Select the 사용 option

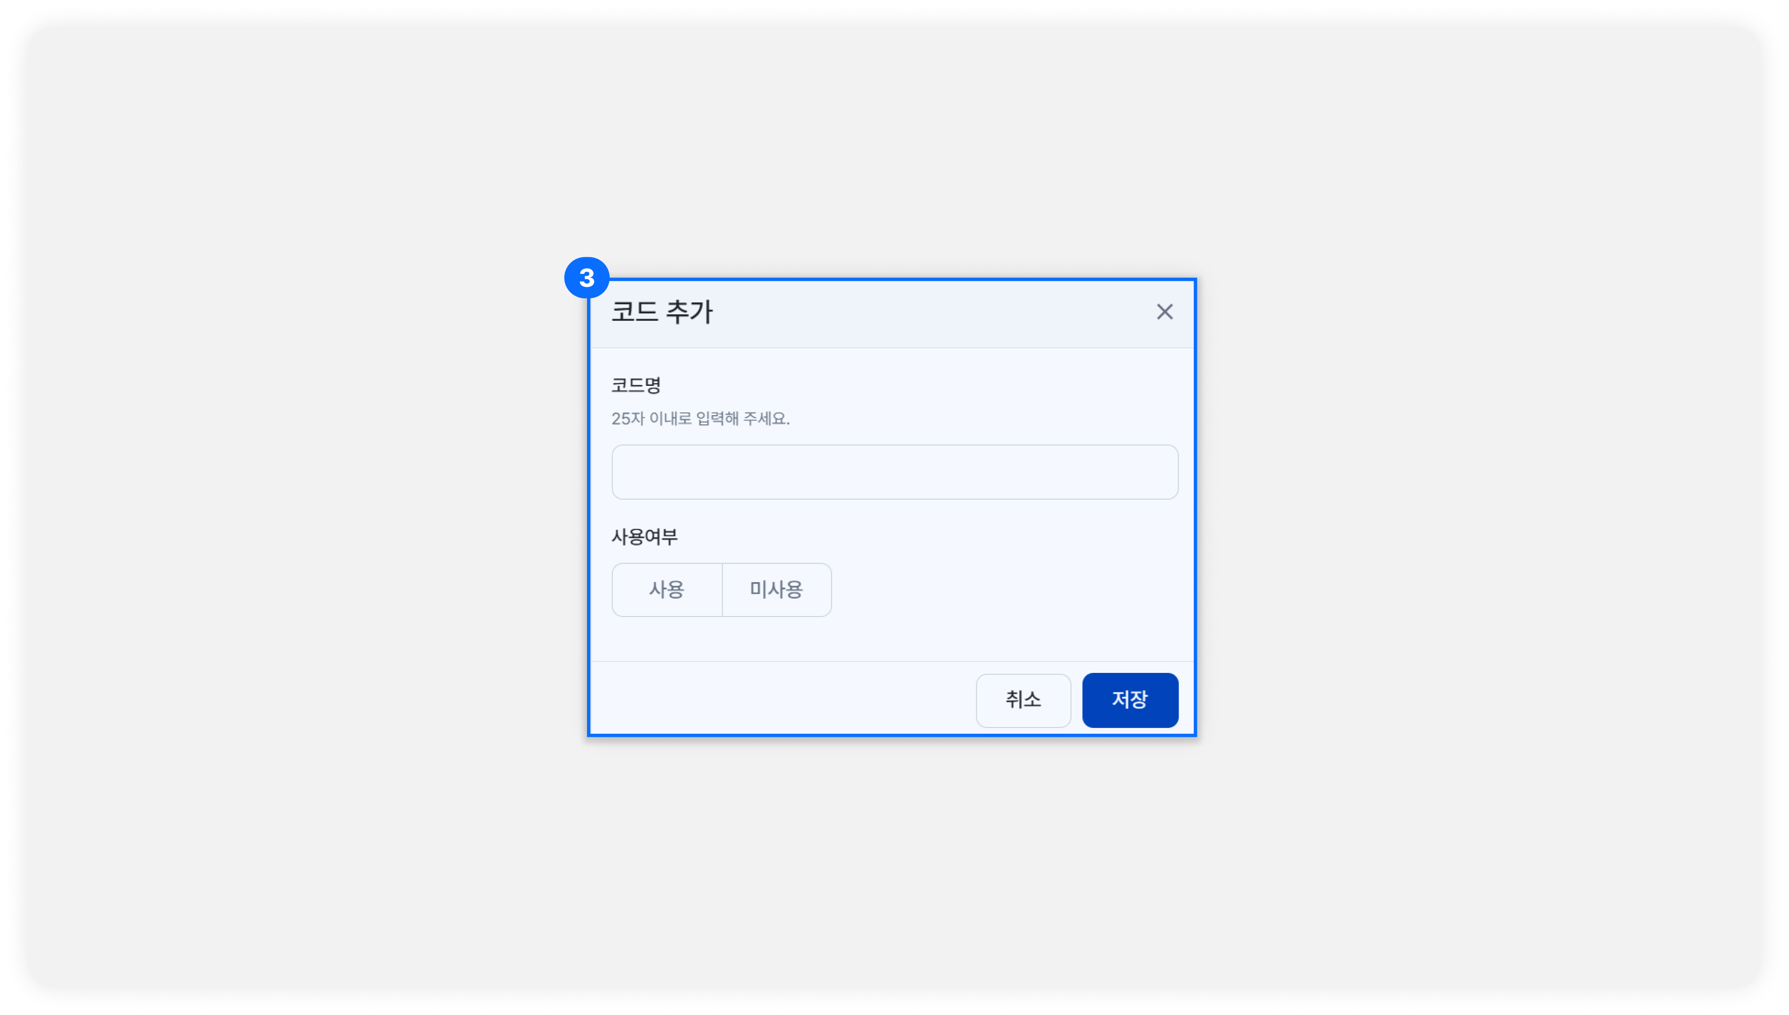(x=667, y=590)
